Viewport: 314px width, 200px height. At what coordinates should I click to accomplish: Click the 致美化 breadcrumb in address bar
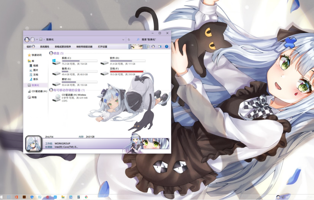tap(50, 39)
